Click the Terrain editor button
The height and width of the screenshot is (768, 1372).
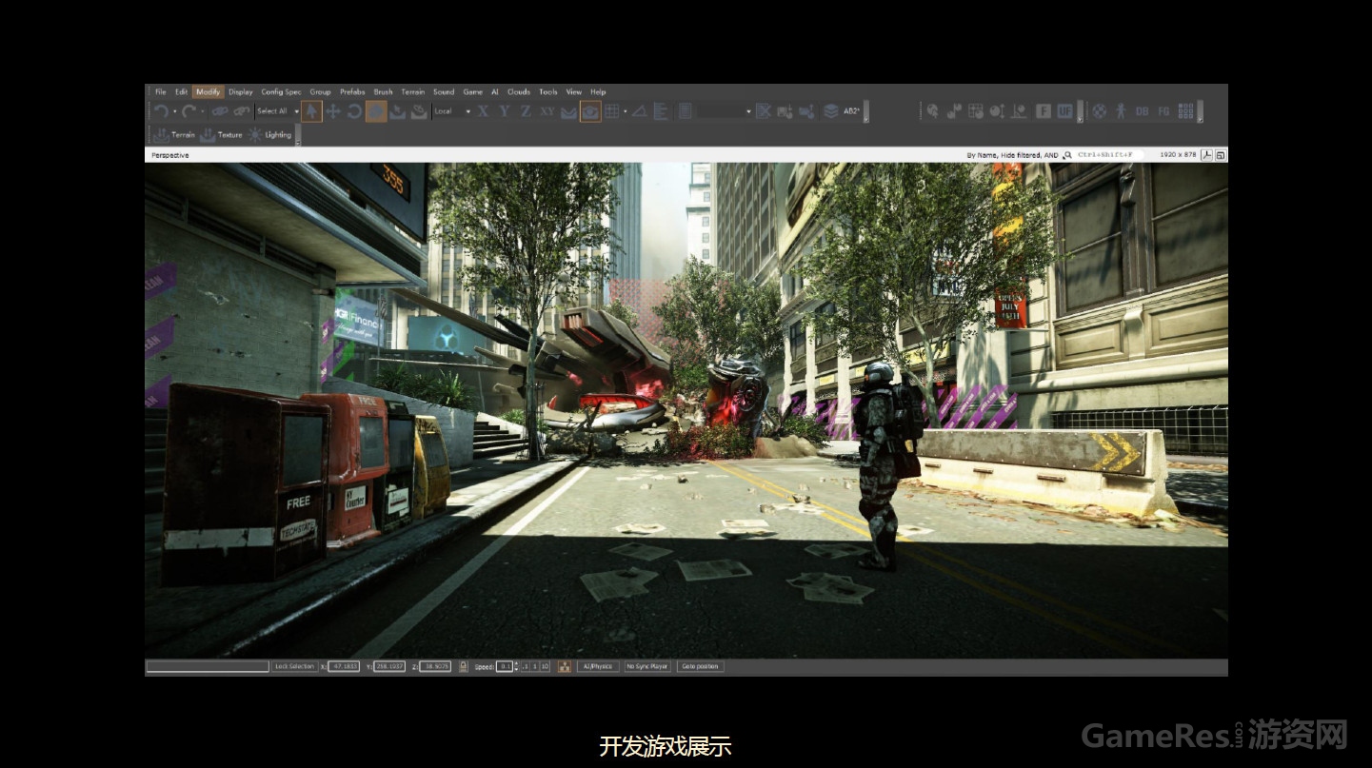pyautogui.click(x=174, y=135)
